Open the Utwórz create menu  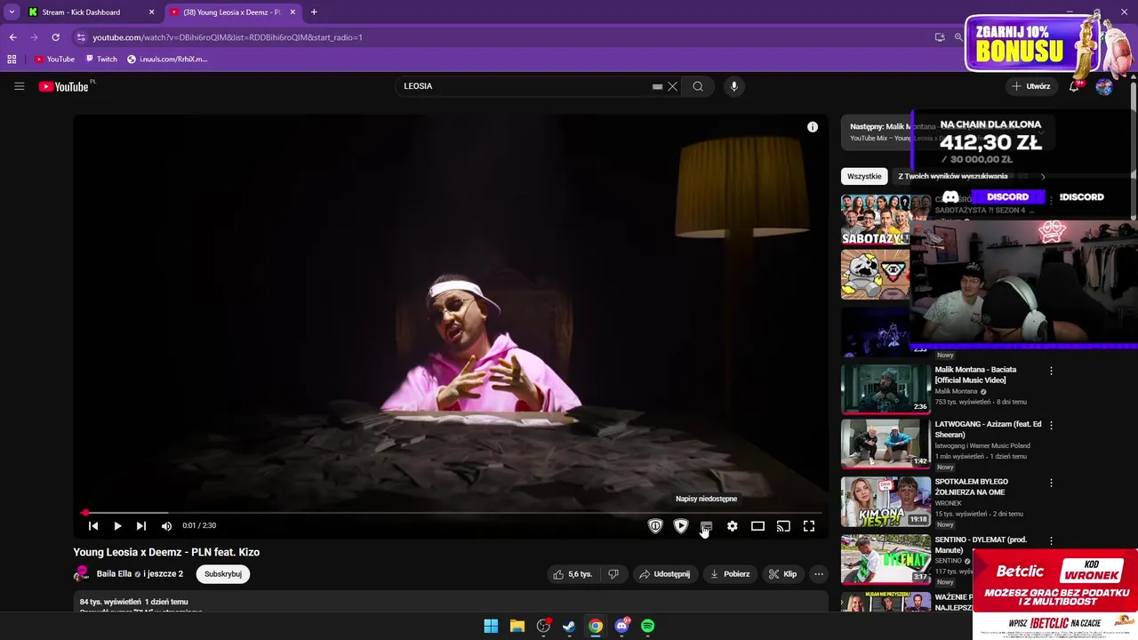tap(1032, 86)
